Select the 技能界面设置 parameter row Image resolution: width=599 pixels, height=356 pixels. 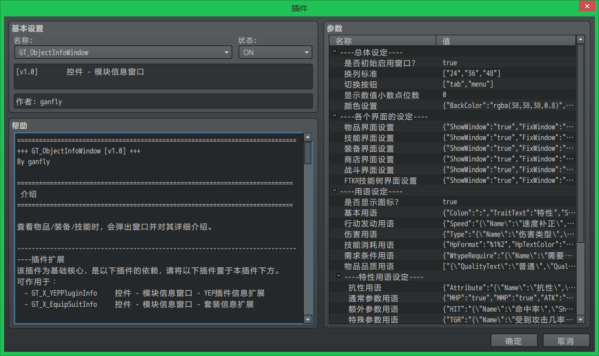pyautogui.click(x=453, y=138)
